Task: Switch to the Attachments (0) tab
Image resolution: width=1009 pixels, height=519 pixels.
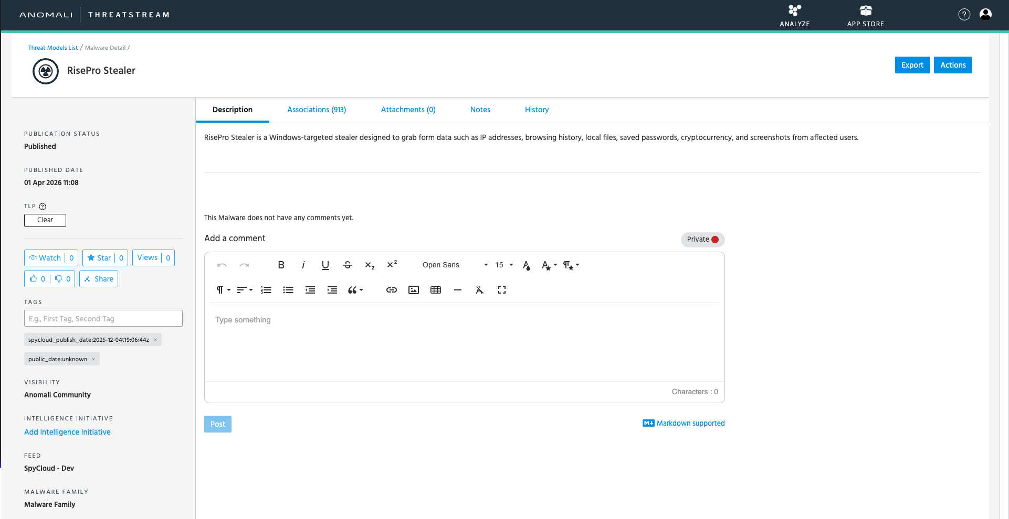Action: [408, 110]
